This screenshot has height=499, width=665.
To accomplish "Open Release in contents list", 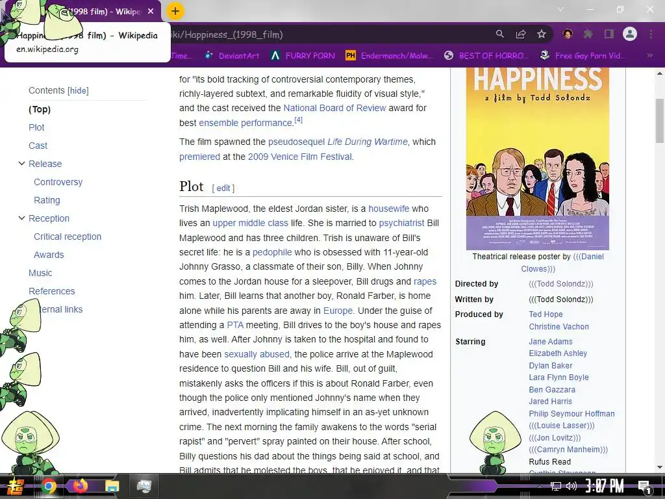I will (45, 164).
